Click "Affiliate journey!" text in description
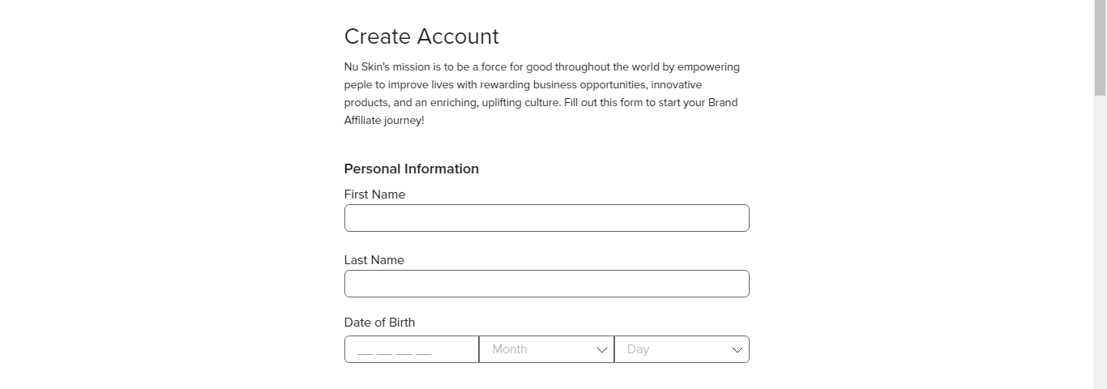This screenshot has height=389, width=1107. [x=384, y=121]
